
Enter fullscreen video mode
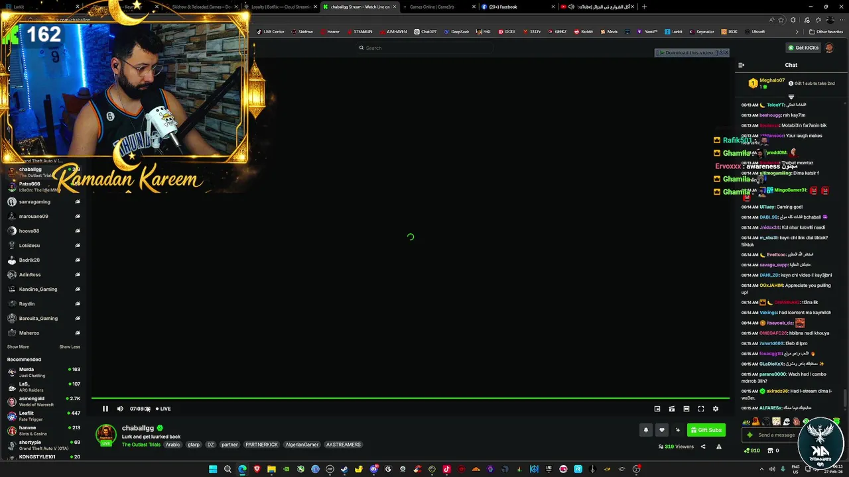(x=701, y=409)
